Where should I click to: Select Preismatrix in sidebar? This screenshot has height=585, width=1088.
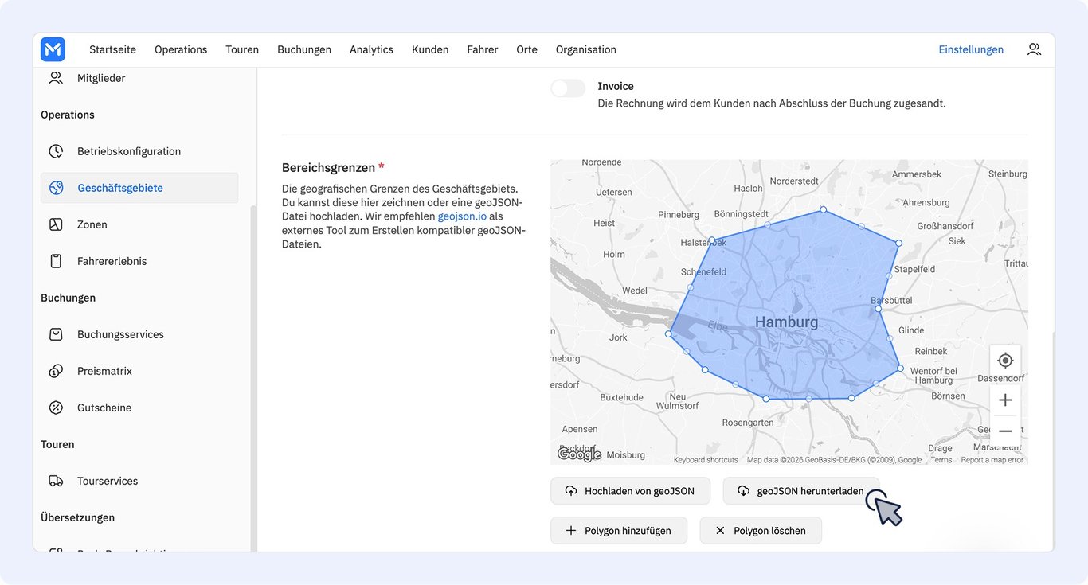(139, 371)
